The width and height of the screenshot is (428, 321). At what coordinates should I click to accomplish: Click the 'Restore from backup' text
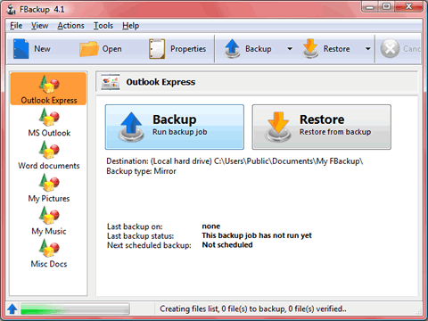pyautogui.click(x=335, y=132)
